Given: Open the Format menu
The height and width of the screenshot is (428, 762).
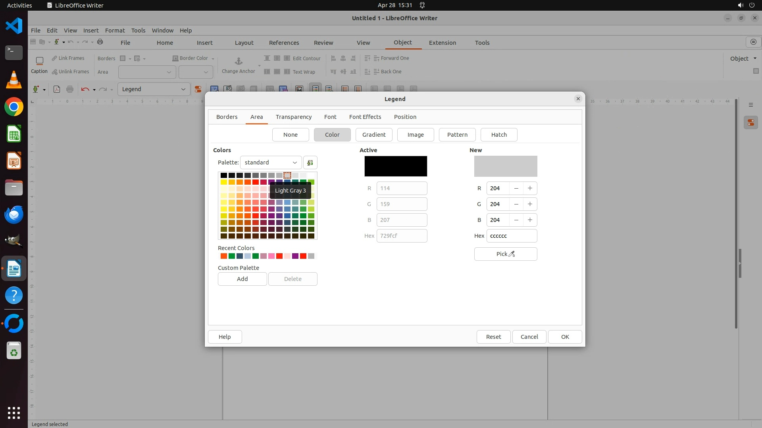Looking at the screenshot, I should pyautogui.click(x=115, y=31).
